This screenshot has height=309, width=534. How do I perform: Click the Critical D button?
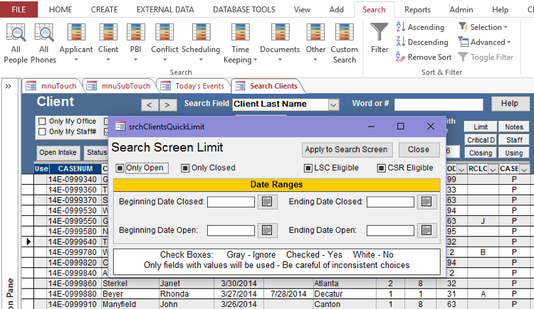(480, 140)
